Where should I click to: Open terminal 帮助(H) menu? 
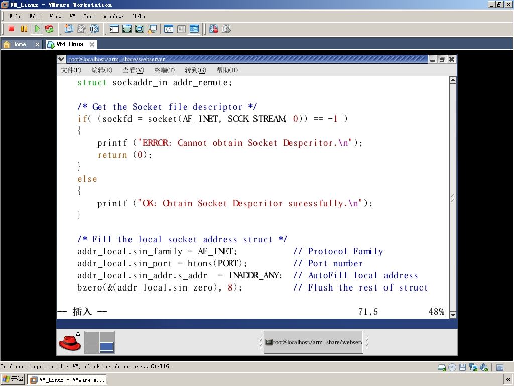point(227,70)
